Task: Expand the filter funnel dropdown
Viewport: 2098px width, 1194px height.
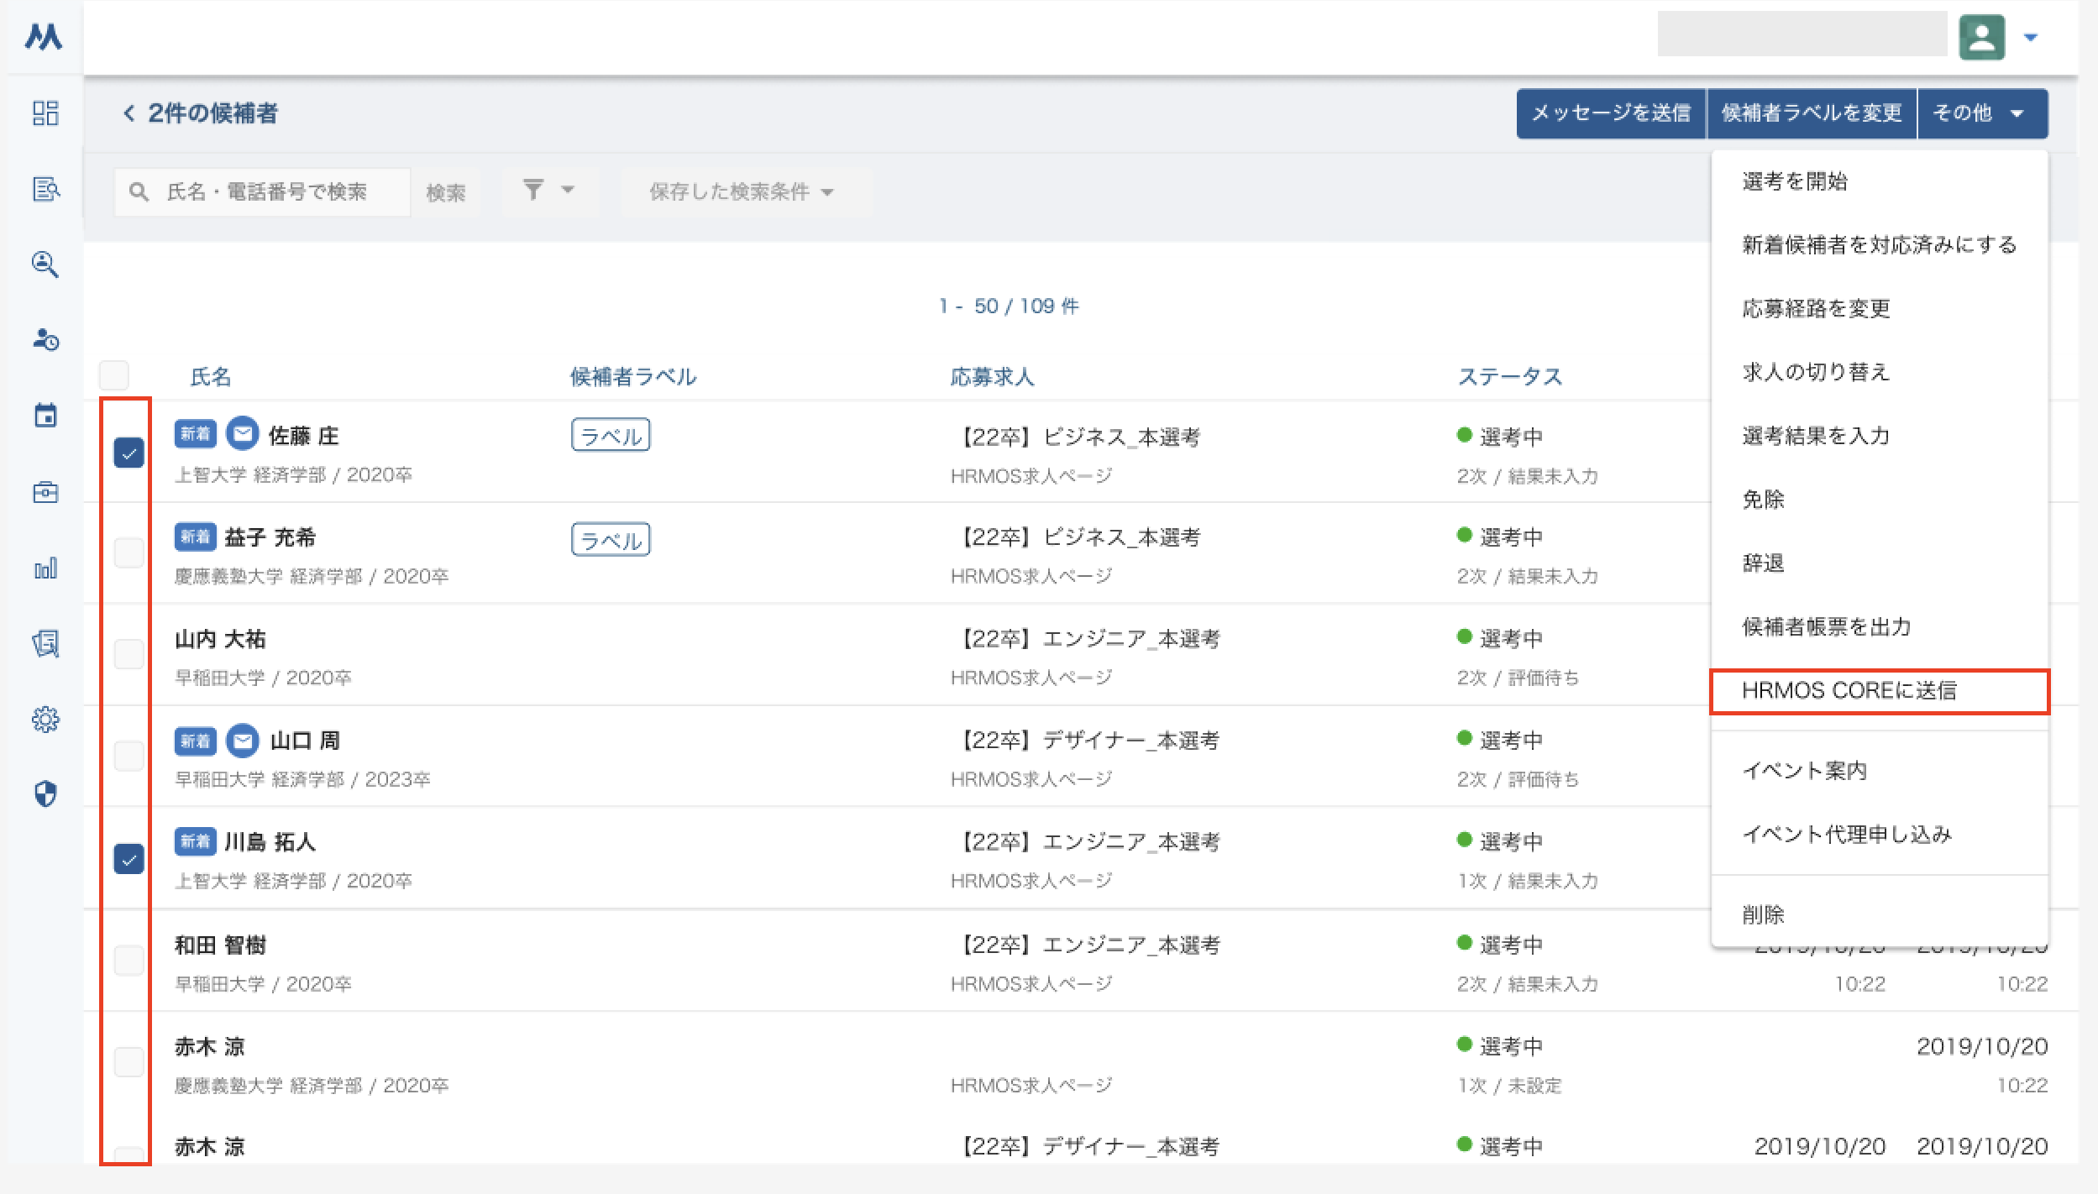Action: pos(548,191)
